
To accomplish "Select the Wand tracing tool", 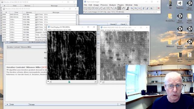I will (112, 8).
